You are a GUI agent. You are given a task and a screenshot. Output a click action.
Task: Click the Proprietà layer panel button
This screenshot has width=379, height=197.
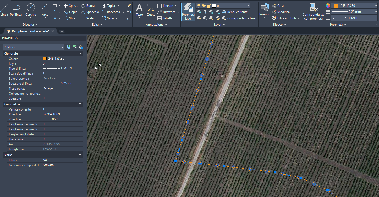188,12
